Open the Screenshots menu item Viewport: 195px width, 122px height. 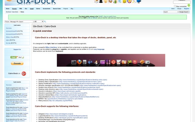coord(47,9)
